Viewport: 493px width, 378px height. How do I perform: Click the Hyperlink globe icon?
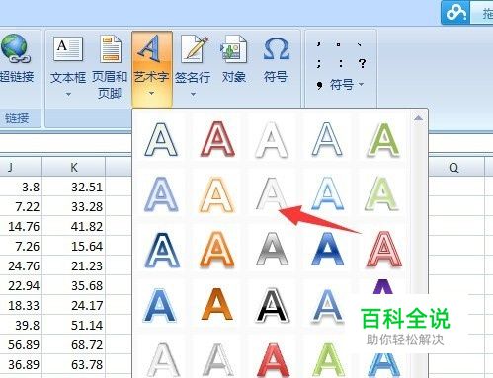pyautogui.click(x=15, y=48)
